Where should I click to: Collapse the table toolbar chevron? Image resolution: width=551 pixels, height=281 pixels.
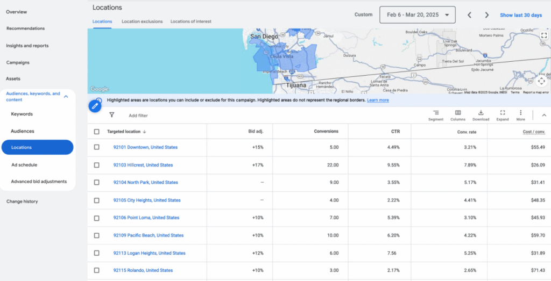(543, 115)
